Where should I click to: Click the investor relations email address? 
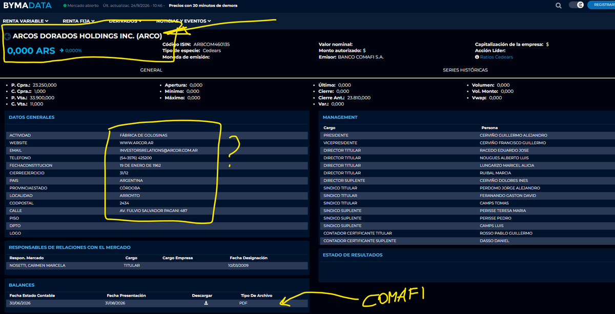pyautogui.click(x=159, y=151)
